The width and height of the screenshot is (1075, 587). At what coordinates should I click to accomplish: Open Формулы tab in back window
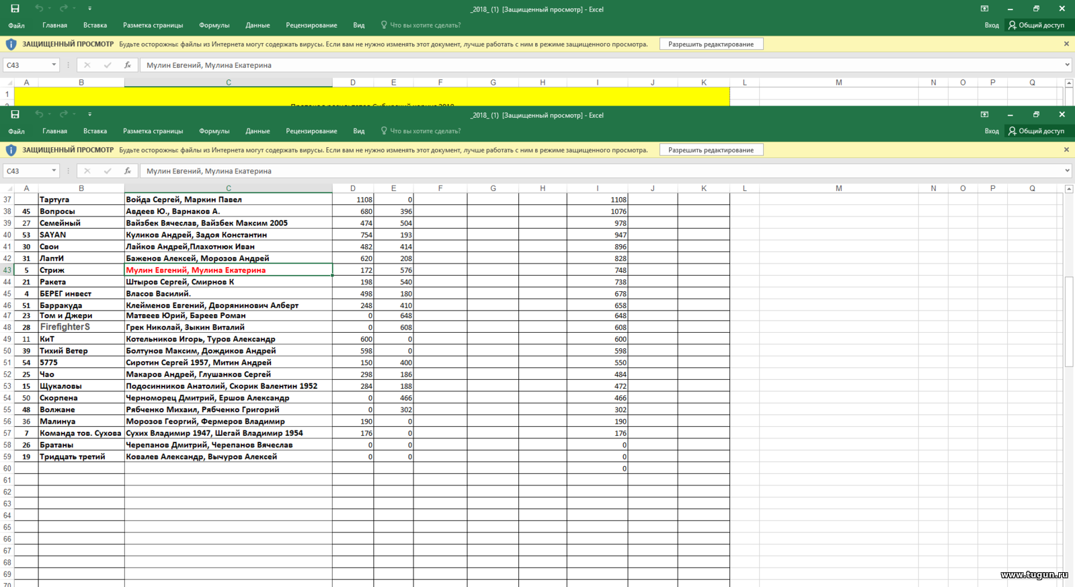point(214,26)
